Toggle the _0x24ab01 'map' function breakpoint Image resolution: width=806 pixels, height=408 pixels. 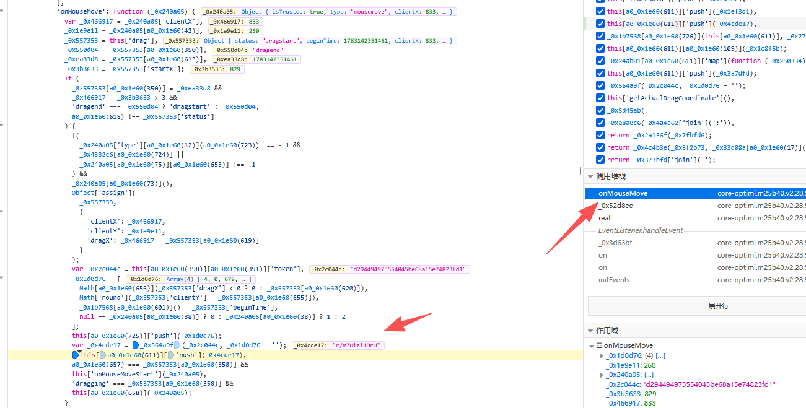(600, 61)
